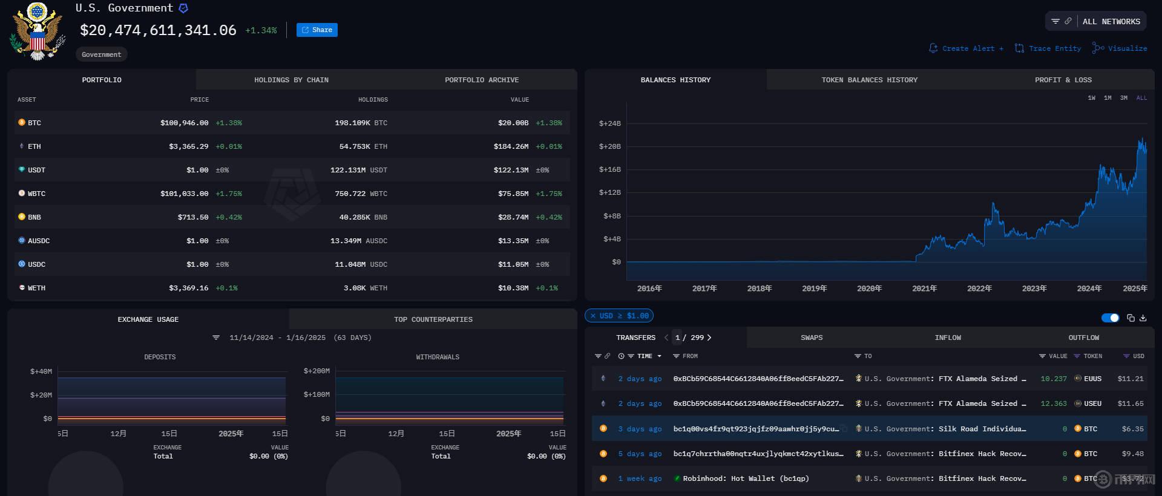Click the USEU token icon in transfers
Screen dimensions: 1162x496
[x=1078, y=403]
